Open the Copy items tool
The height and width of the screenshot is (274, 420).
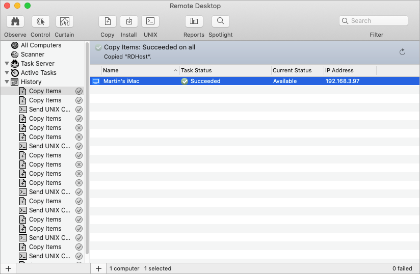[x=108, y=21]
